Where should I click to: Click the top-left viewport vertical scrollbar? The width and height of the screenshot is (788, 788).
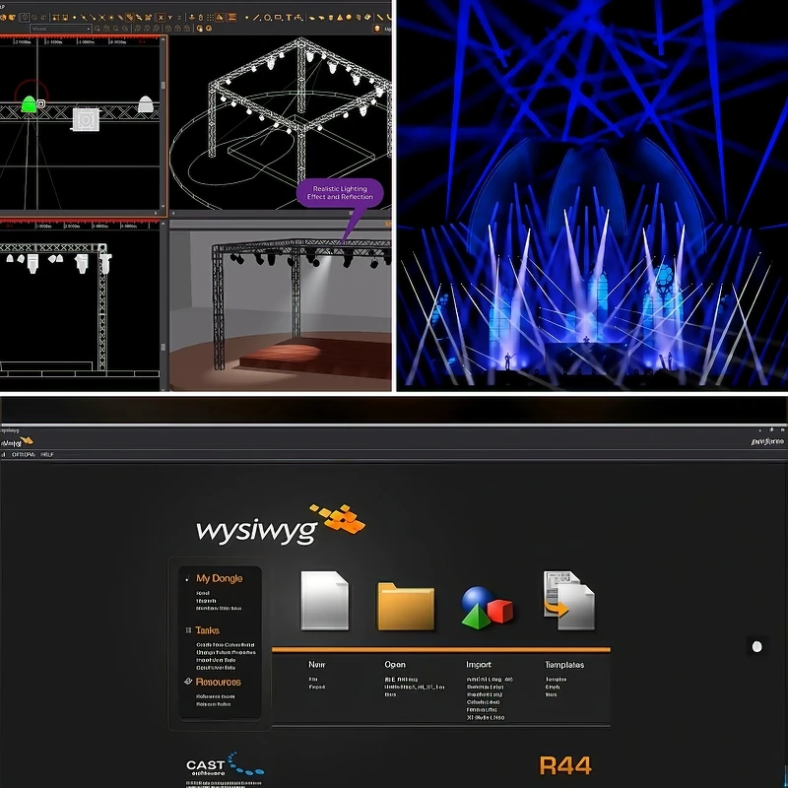coord(163,126)
